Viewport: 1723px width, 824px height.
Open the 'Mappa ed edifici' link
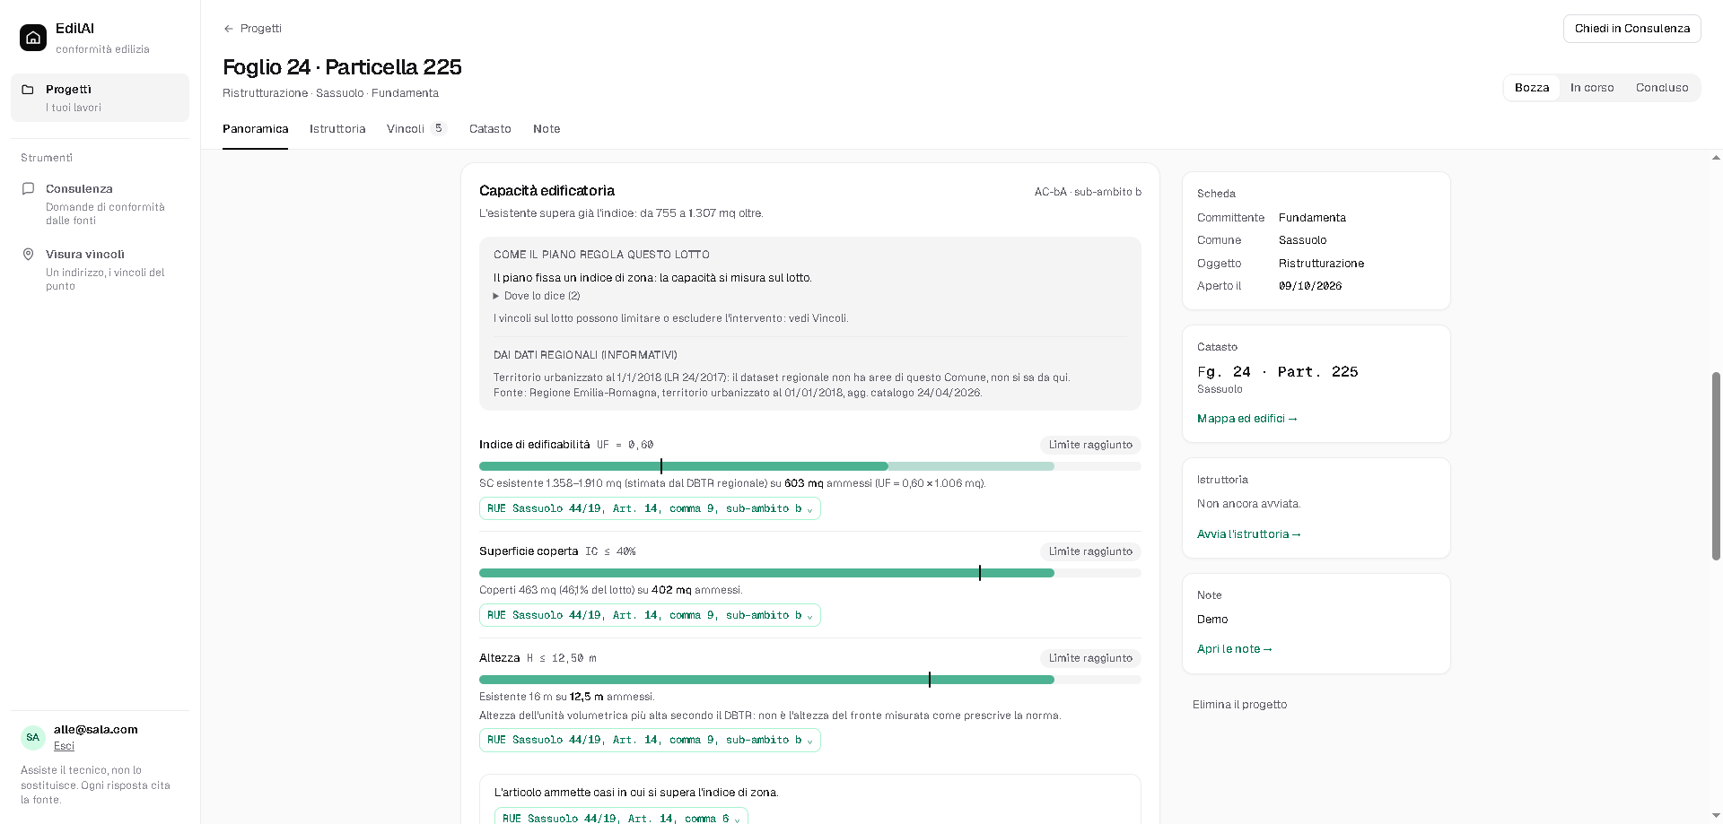coord(1246,419)
